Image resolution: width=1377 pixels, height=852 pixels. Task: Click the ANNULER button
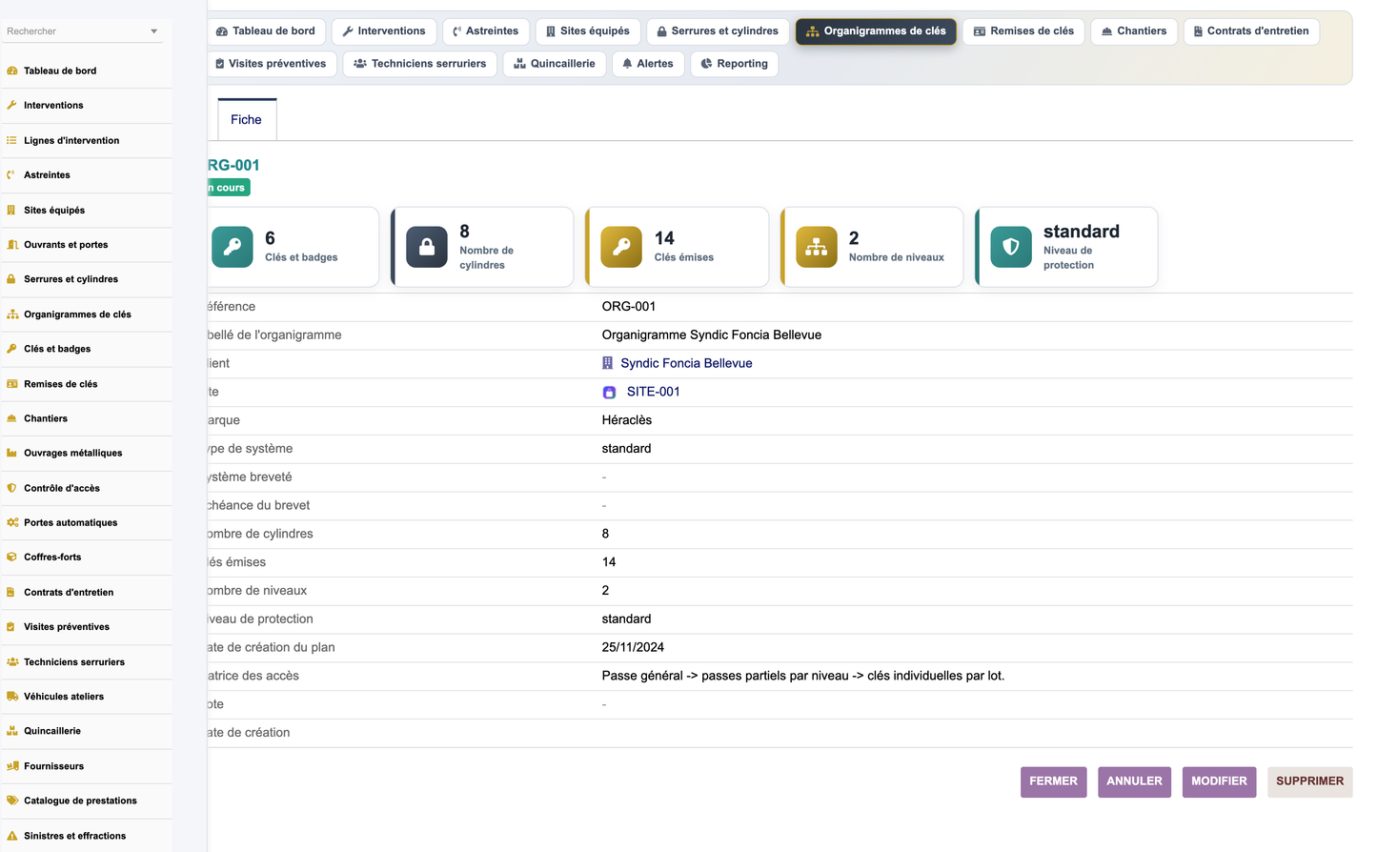pyautogui.click(x=1134, y=781)
